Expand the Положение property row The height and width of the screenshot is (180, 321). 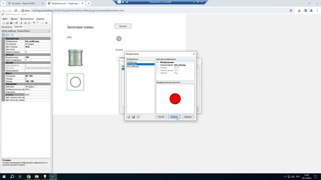tap(3, 76)
